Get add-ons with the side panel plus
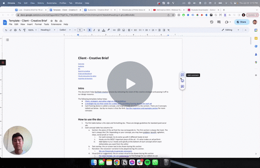This screenshot has width=260, height=168. coord(256,75)
